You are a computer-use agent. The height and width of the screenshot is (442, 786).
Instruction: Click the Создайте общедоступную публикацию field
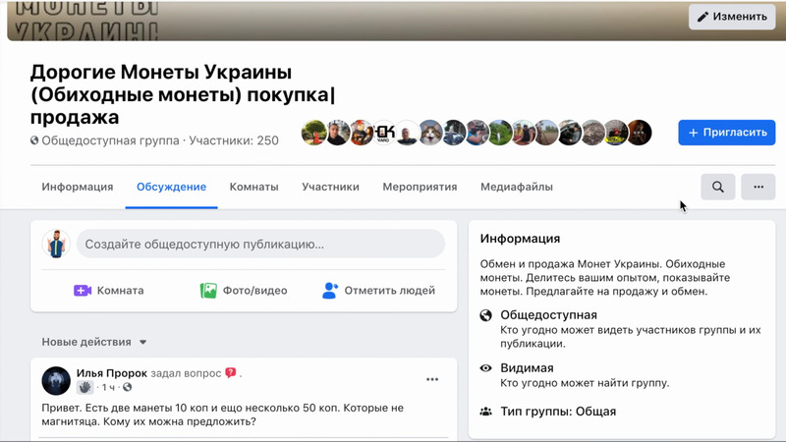(259, 244)
